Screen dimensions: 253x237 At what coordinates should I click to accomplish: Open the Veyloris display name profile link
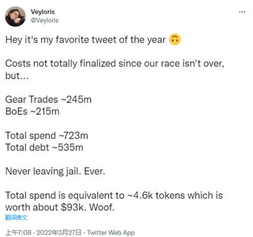coord(43,12)
